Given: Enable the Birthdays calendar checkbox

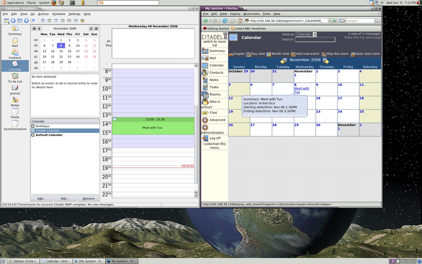Looking at the screenshot, I should tap(33, 126).
